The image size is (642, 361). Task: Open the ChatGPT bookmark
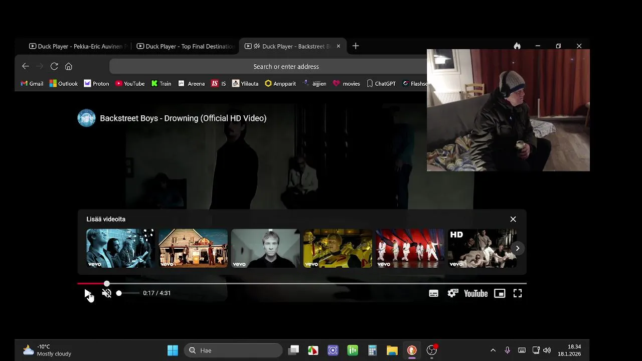pyautogui.click(x=381, y=84)
